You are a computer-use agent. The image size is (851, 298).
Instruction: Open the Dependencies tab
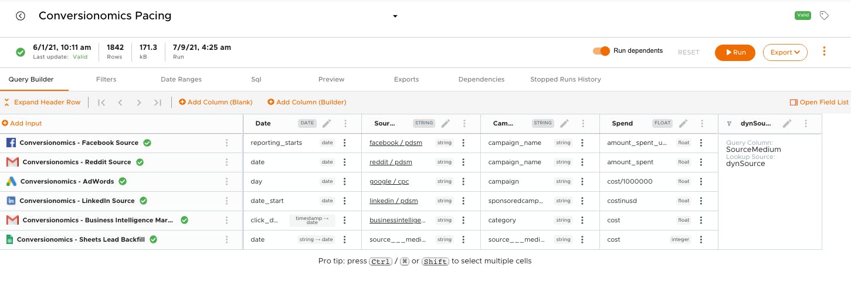pyautogui.click(x=482, y=79)
